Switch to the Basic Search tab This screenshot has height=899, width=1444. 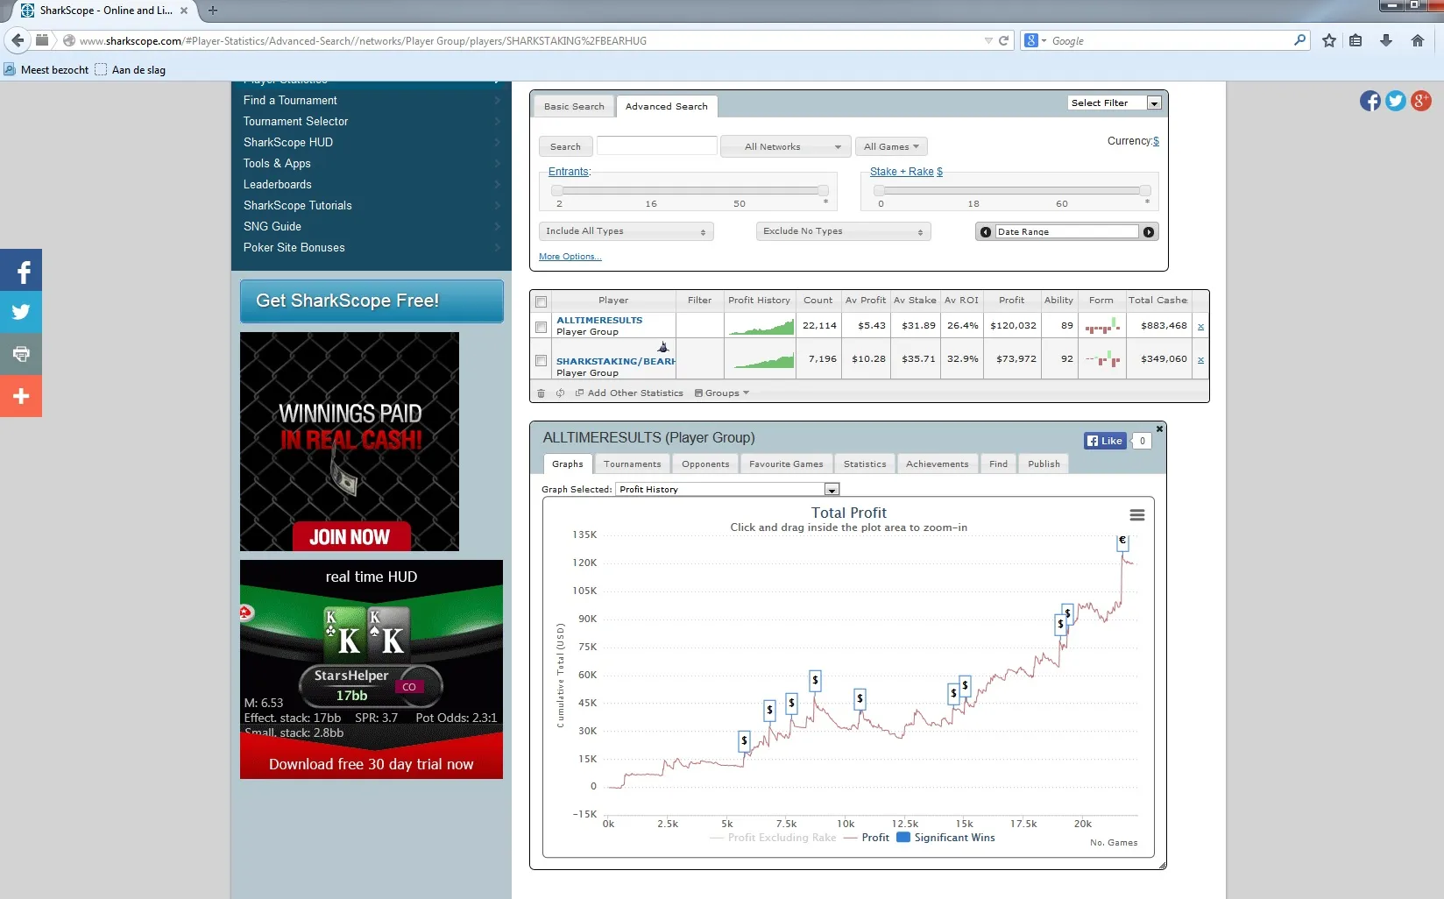click(574, 106)
